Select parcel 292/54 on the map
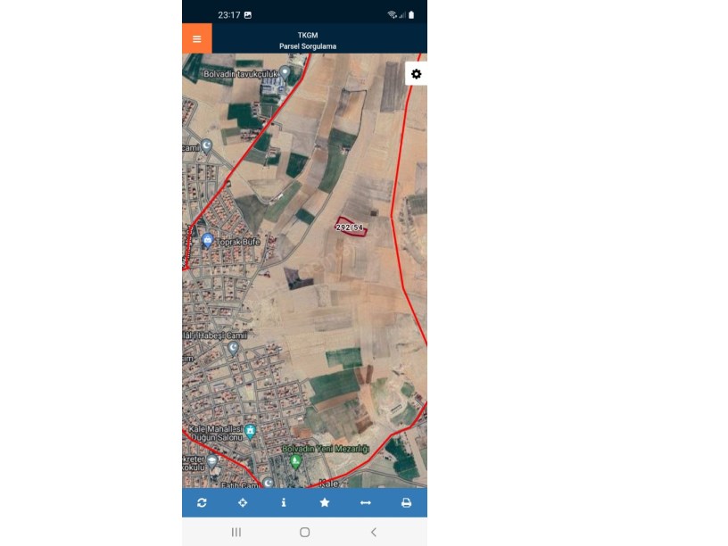Screen dimensions: 728x546 (x=351, y=227)
